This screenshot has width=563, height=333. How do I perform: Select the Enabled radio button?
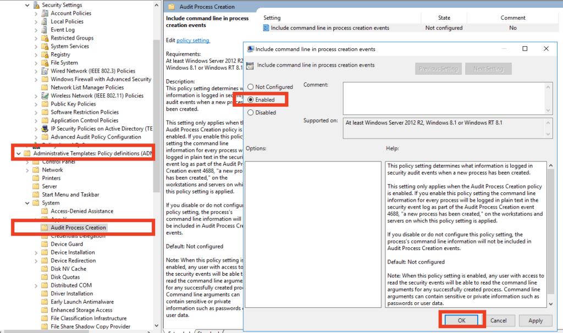(x=251, y=100)
